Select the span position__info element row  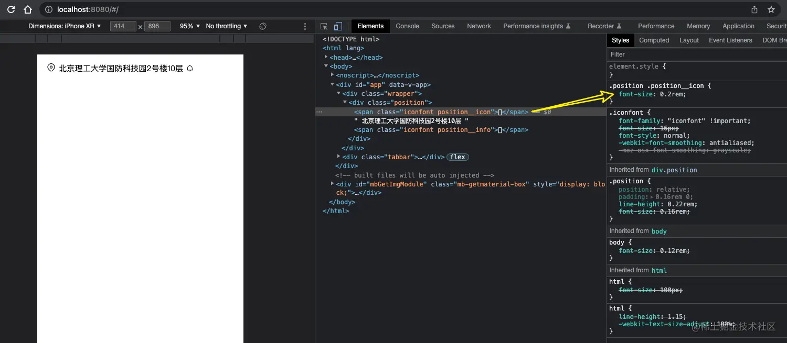[441, 130]
